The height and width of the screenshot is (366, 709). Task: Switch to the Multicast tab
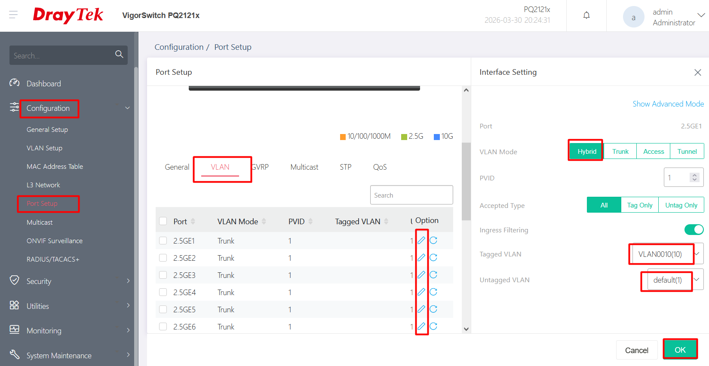tap(304, 167)
